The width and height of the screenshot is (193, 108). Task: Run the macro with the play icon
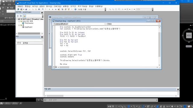(x=49, y=9)
